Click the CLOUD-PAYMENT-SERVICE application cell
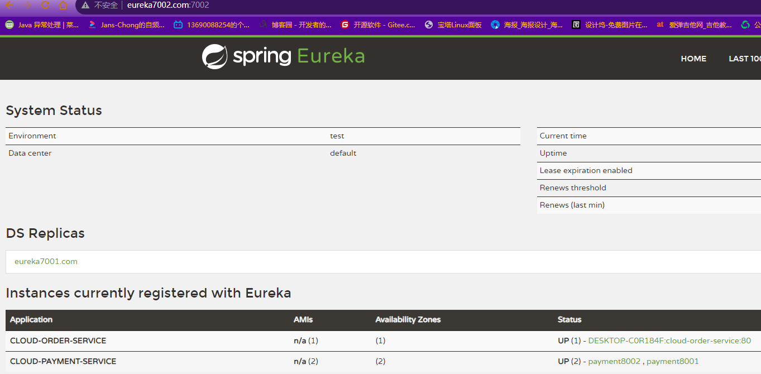Image resolution: width=761 pixels, height=374 pixels. point(63,361)
